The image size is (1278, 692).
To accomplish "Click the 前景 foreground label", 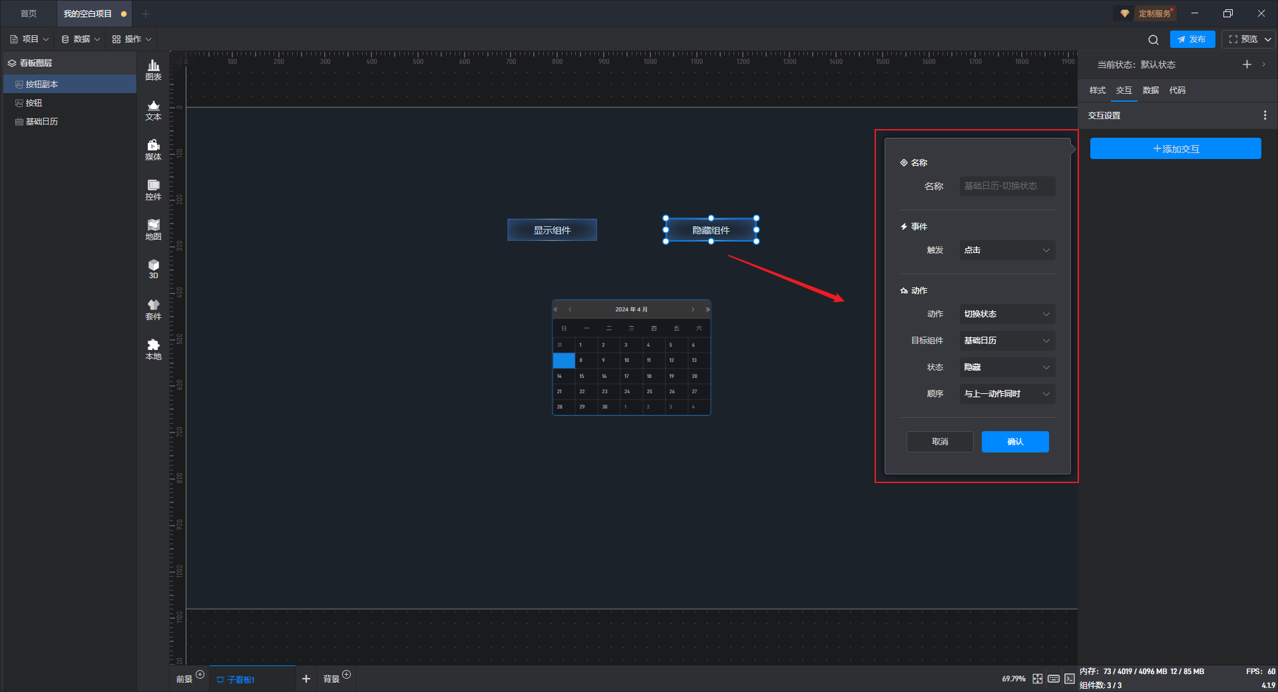I will coord(184,679).
